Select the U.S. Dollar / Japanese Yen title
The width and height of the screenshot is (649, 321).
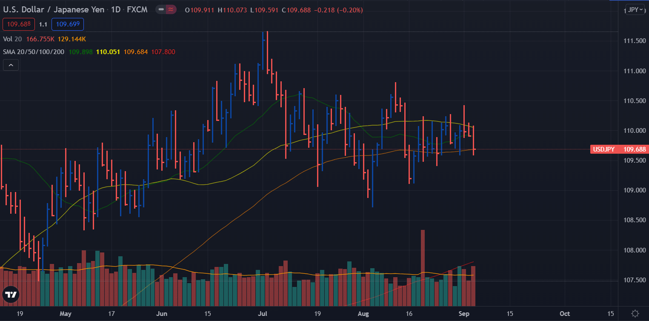point(54,9)
